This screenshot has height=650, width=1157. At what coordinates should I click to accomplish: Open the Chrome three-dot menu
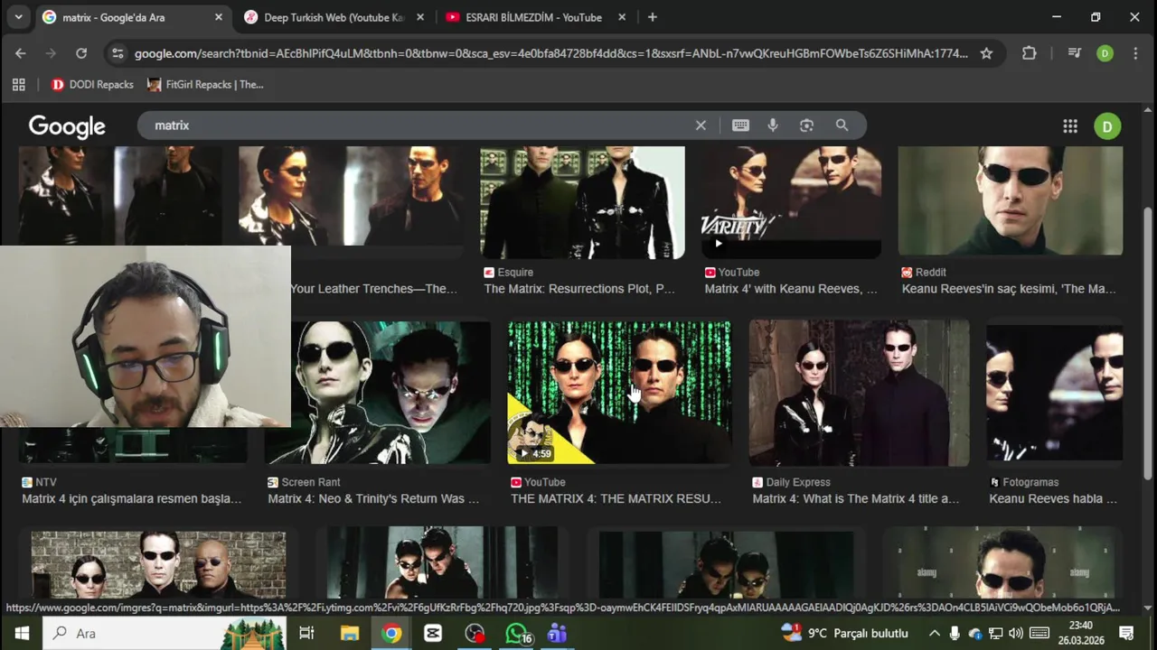[x=1135, y=53]
